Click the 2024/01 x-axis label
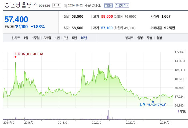The height and width of the screenshot is (128, 188). pyautogui.click(x=165, y=123)
